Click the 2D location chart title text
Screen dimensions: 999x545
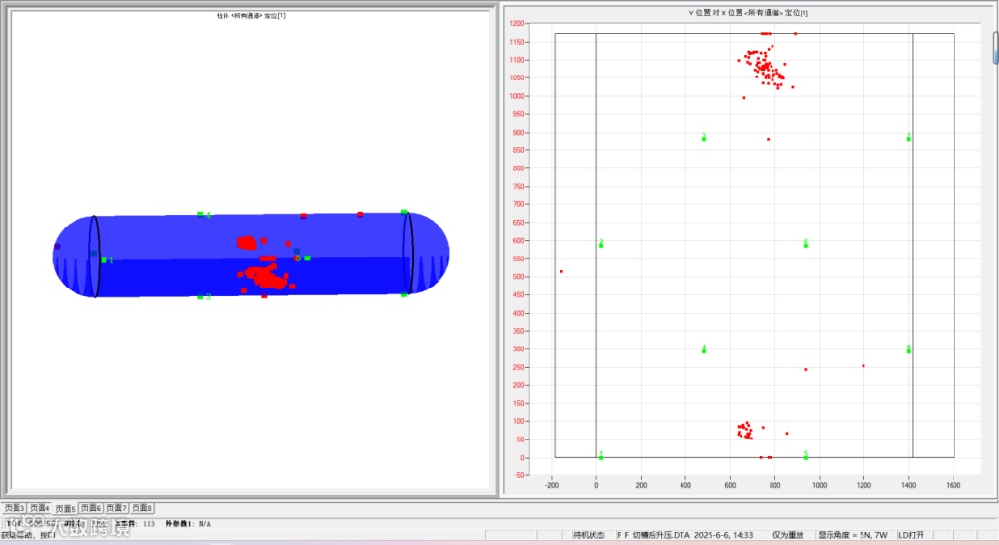[x=748, y=13]
